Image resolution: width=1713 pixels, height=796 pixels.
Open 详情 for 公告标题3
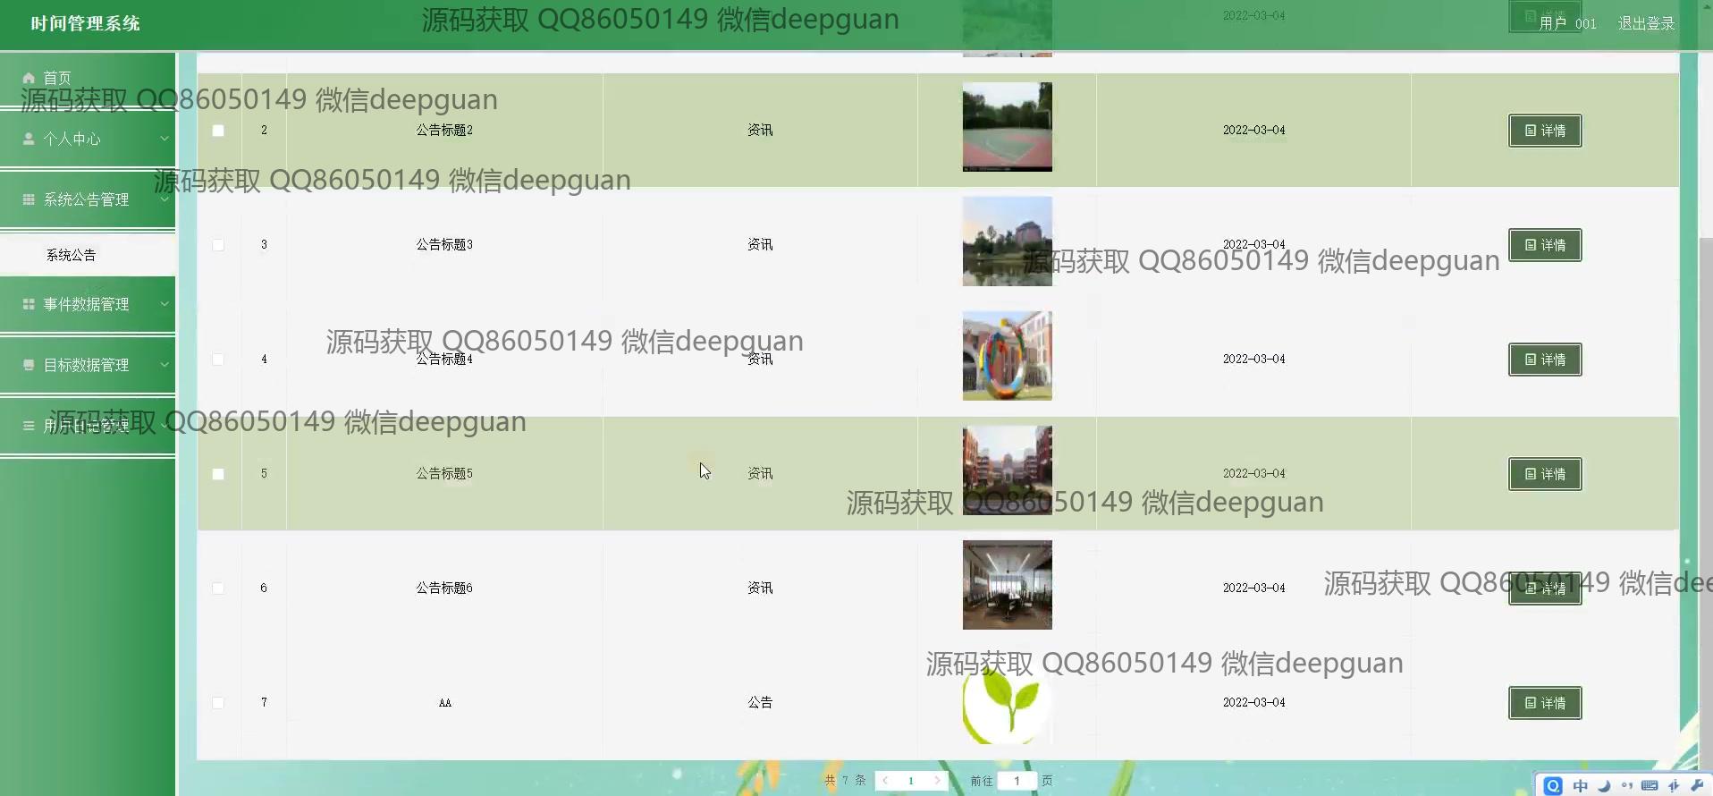pyautogui.click(x=1544, y=245)
